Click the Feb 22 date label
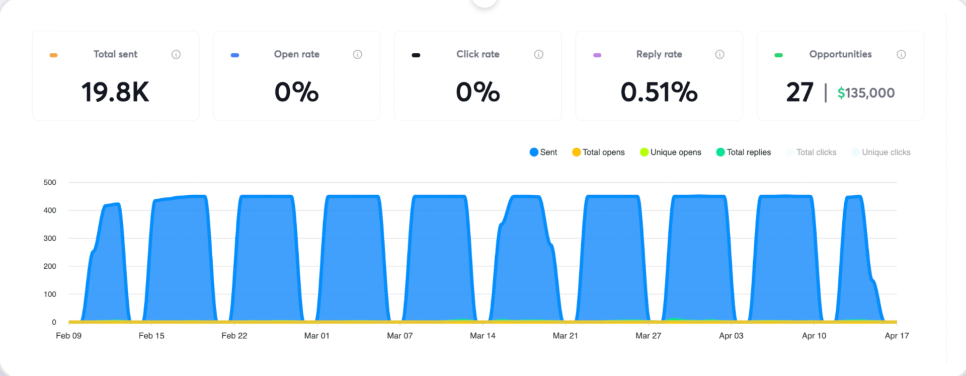Screen dimensions: 966x376 click(x=234, y=336)
